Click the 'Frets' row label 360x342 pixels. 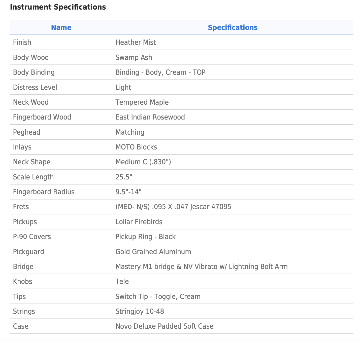click(x=21, y=207)
